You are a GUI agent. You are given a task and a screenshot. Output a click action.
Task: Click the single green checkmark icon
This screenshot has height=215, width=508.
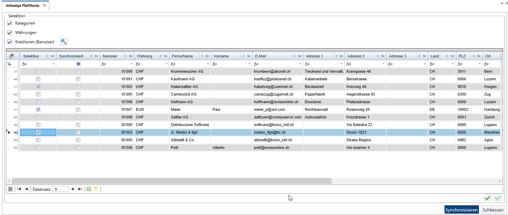488,198
